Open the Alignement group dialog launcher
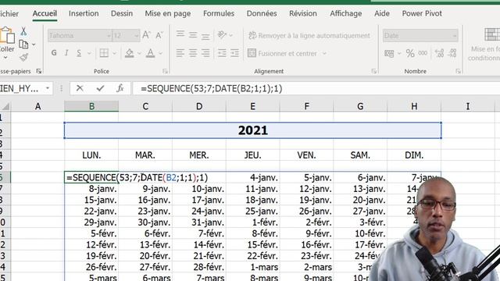This screenshot has width=500, height=281. (x=374, y=71)
